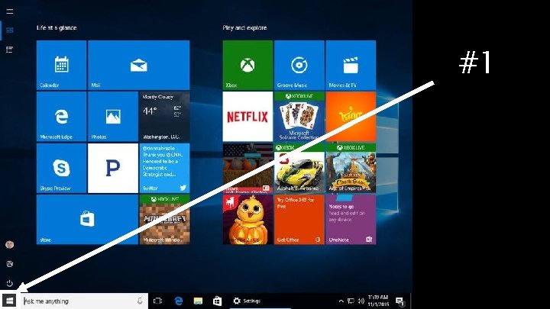Open the Groove Music tile
The image size is (550, 309).
point(299,65)
